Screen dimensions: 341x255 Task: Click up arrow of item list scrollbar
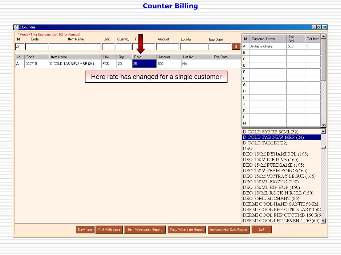coord(323,131)
